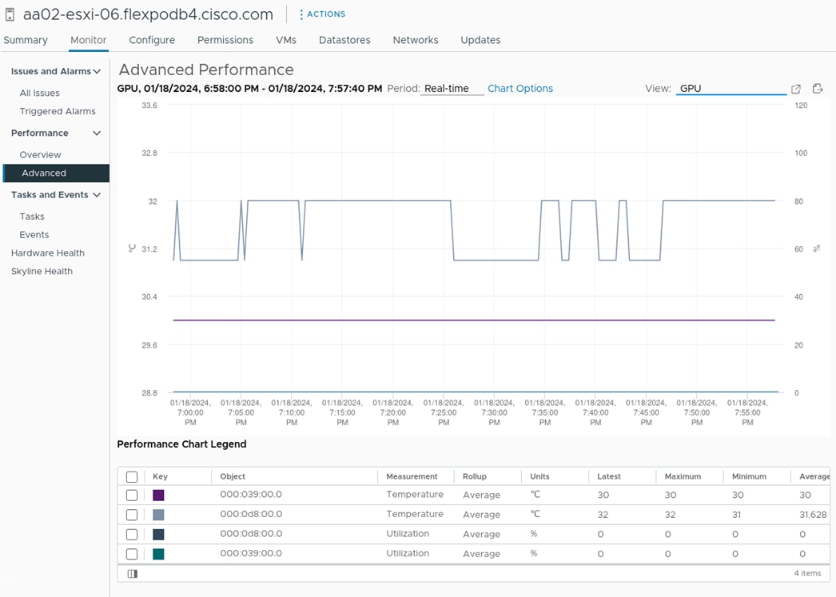Open All Issues in sidebar

(39, 93)
